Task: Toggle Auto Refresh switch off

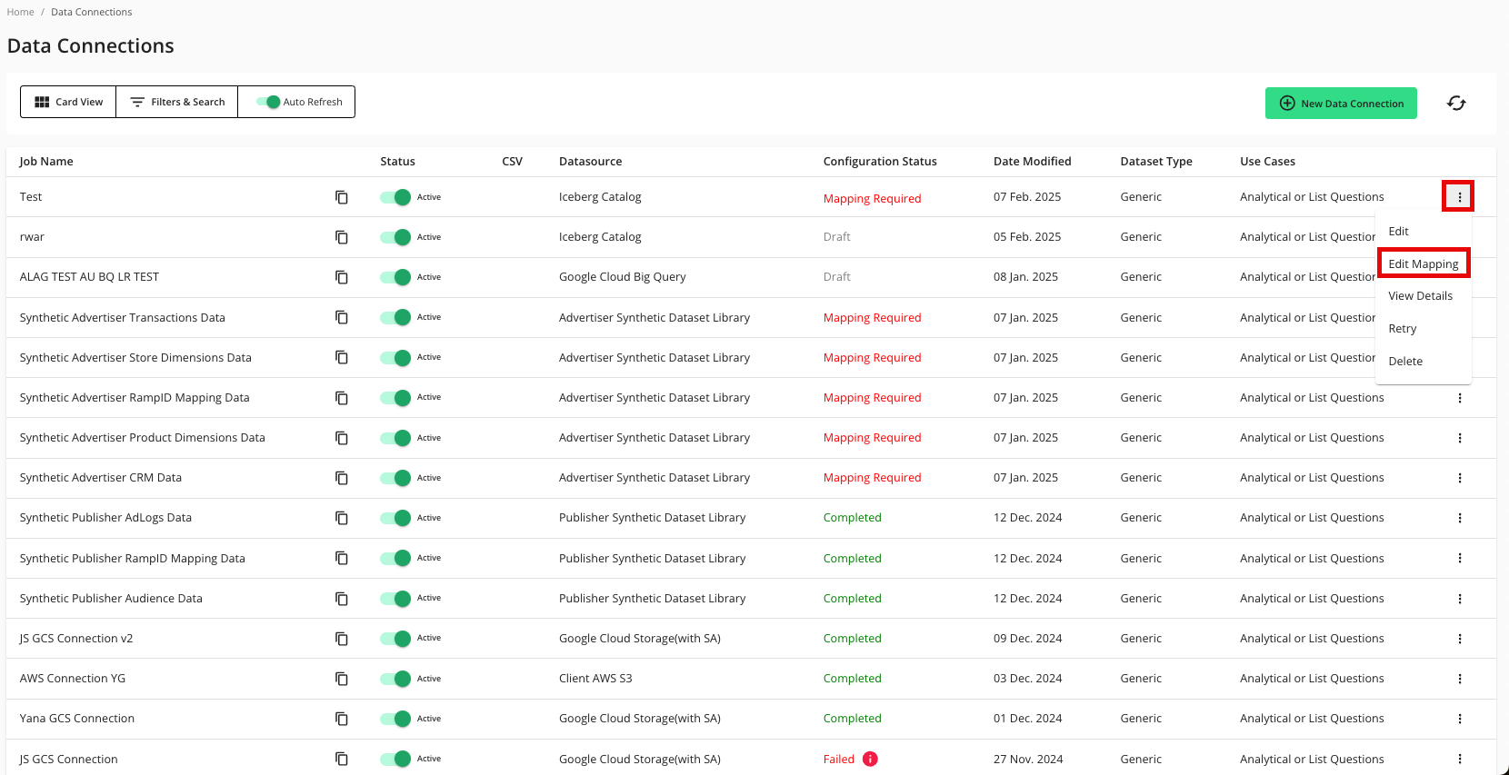Action: tap(268, 102)
